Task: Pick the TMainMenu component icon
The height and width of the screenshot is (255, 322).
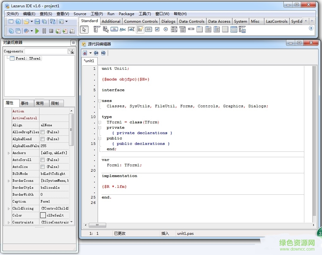Action: pos(97,29)
